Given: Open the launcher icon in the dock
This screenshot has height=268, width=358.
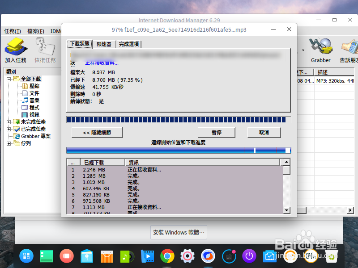Looking at the screenshot, I should pos(26,256).
